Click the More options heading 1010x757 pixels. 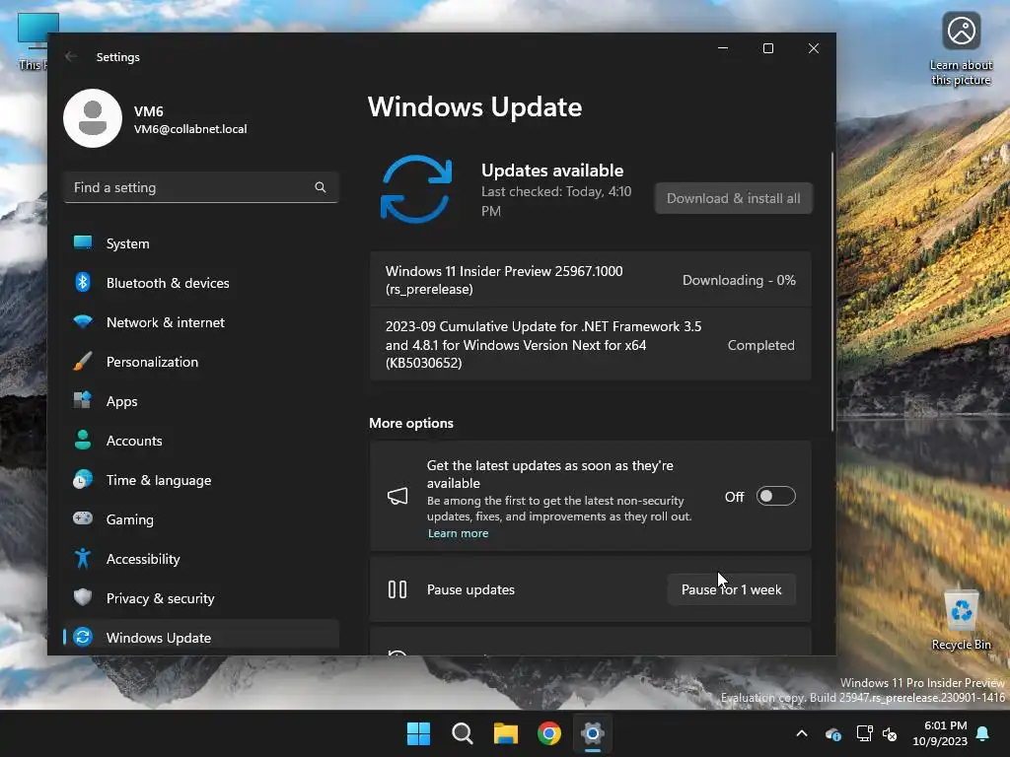pos(411,423)
